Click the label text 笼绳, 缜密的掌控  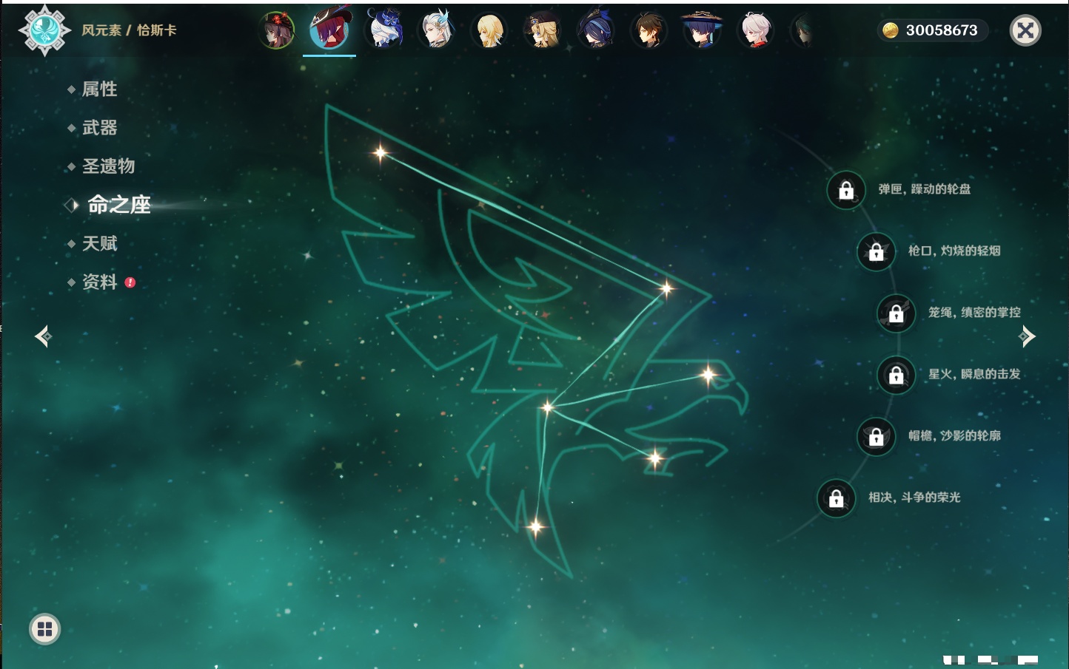point(975,313)
